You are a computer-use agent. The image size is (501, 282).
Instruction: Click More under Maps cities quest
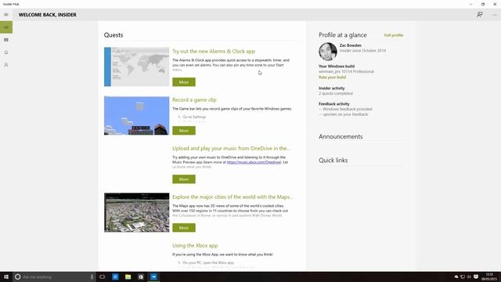coord(184,228)
